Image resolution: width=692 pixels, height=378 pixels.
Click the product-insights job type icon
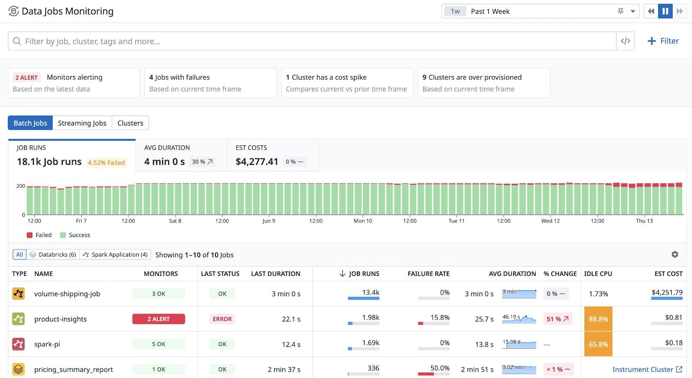[x=18, y=319]
